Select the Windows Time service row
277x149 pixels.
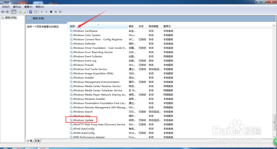pos(82,116)
